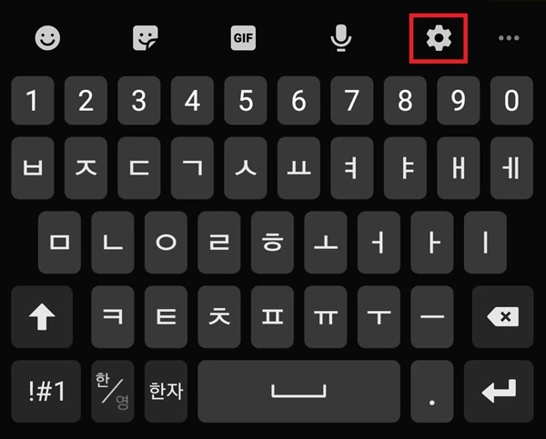
Task: Tap the backspace delete key
Action: 503,317
